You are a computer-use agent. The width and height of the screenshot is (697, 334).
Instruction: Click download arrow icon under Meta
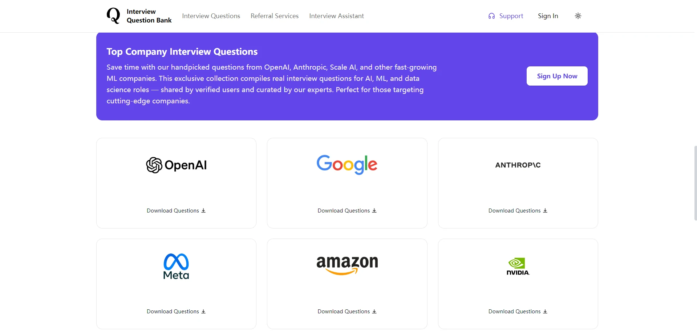click(x=203, y=312)
